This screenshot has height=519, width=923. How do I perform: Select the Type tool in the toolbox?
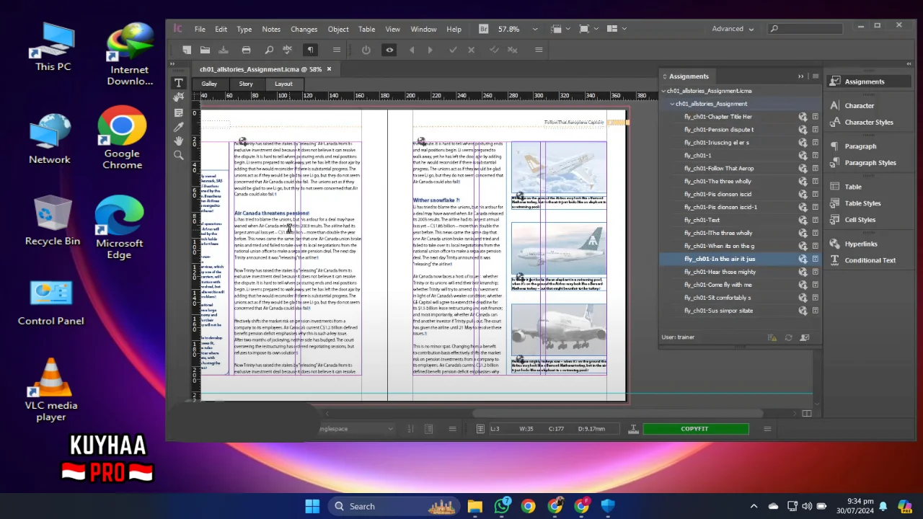click(x=179, y=84)
